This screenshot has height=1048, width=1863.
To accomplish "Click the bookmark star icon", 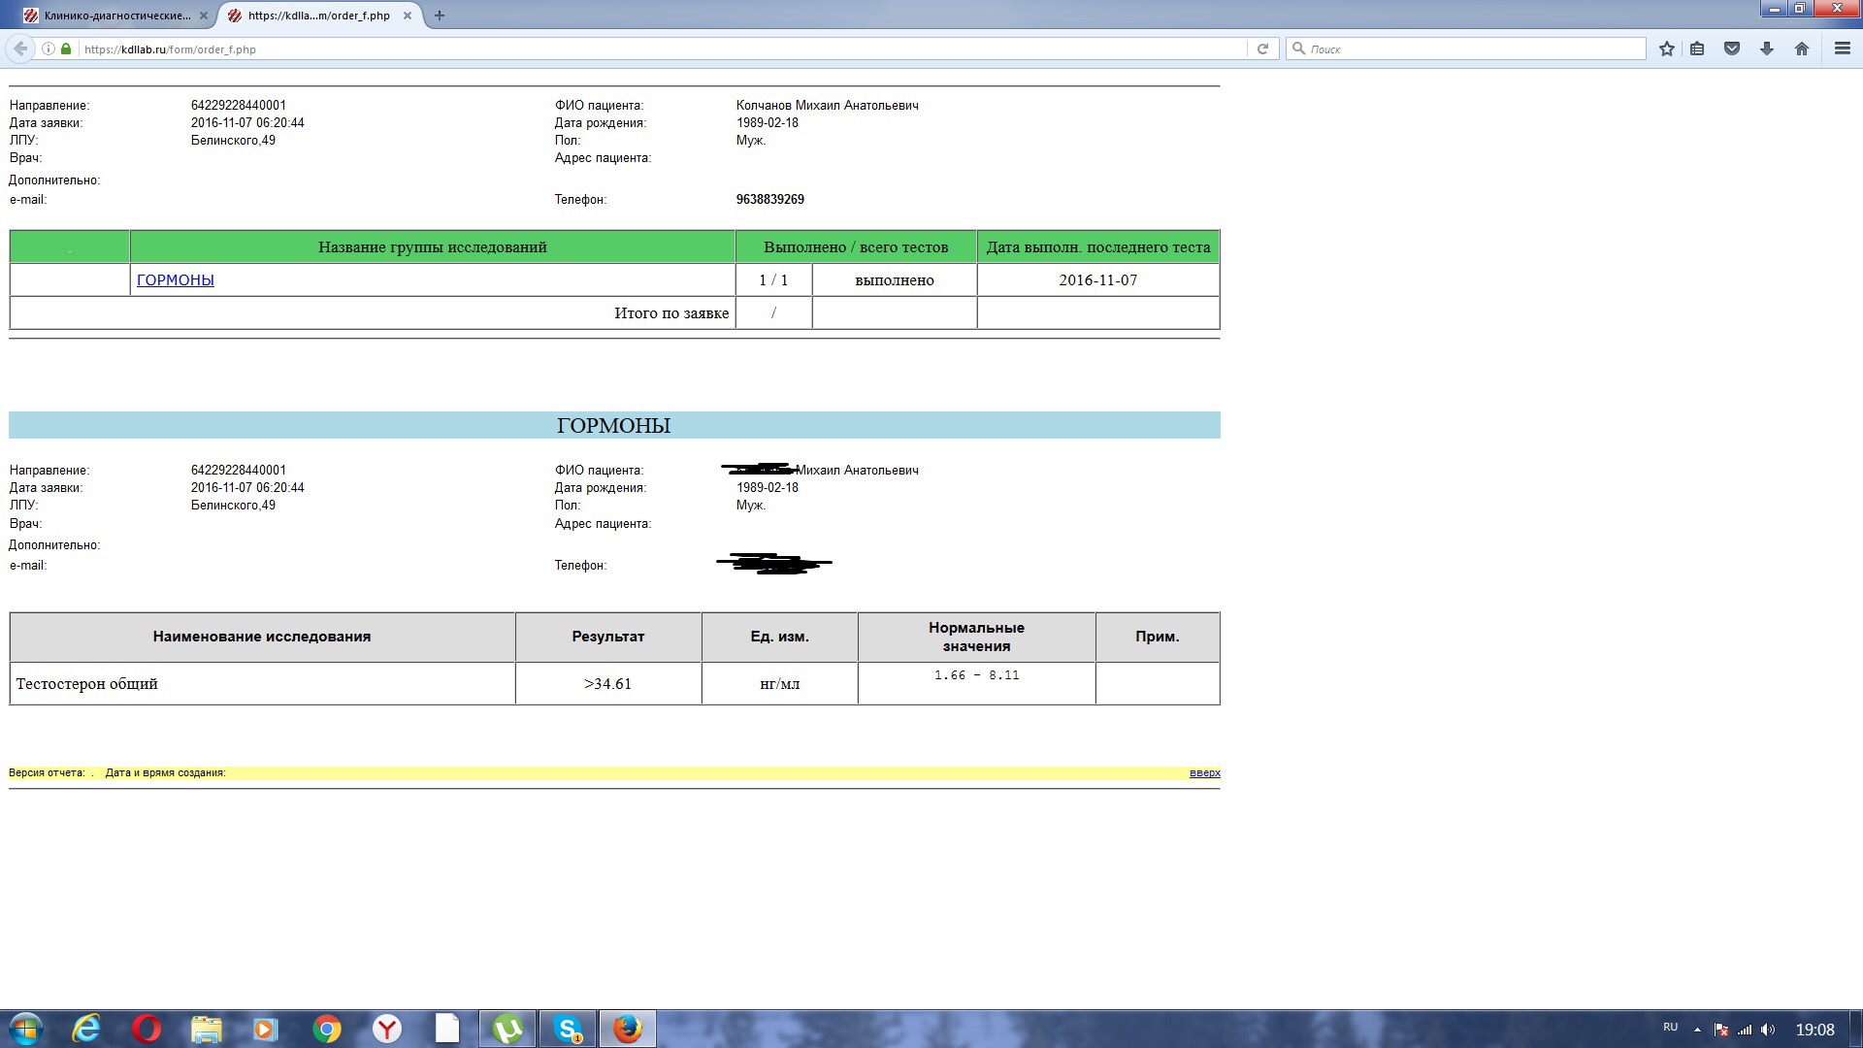I will coord(1666,49).
